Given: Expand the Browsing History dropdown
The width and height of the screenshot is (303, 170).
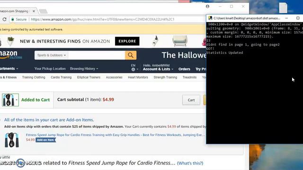Looking at the screenshot, I should click(84, 68).
